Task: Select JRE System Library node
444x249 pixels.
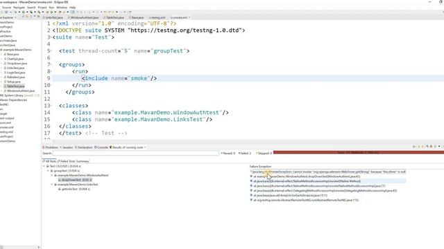Action: tap(19, 95)
